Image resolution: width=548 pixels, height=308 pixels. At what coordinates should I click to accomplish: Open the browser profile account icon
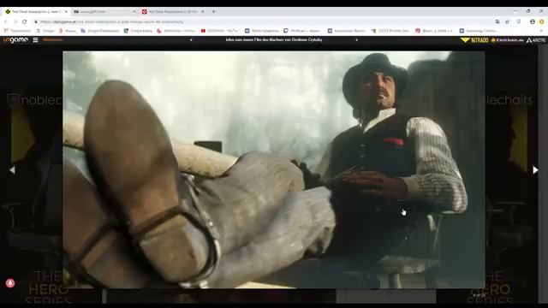click(x=533, y=21)
